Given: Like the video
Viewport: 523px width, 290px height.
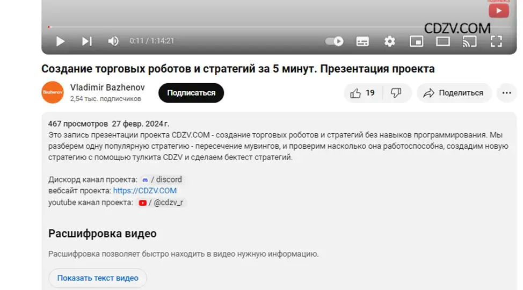Looking at the screenshot, I should click(x=362, y=93).
